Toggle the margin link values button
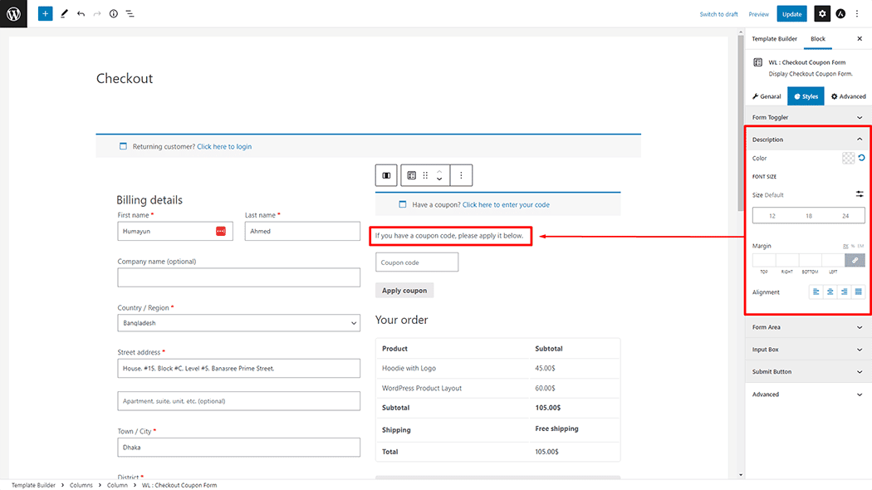872x490 pixels. [855, 261]
